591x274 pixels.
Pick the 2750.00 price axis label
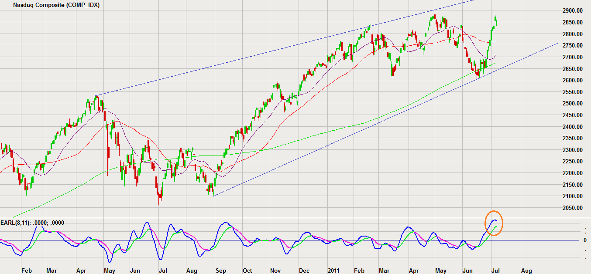click(572, 45)
